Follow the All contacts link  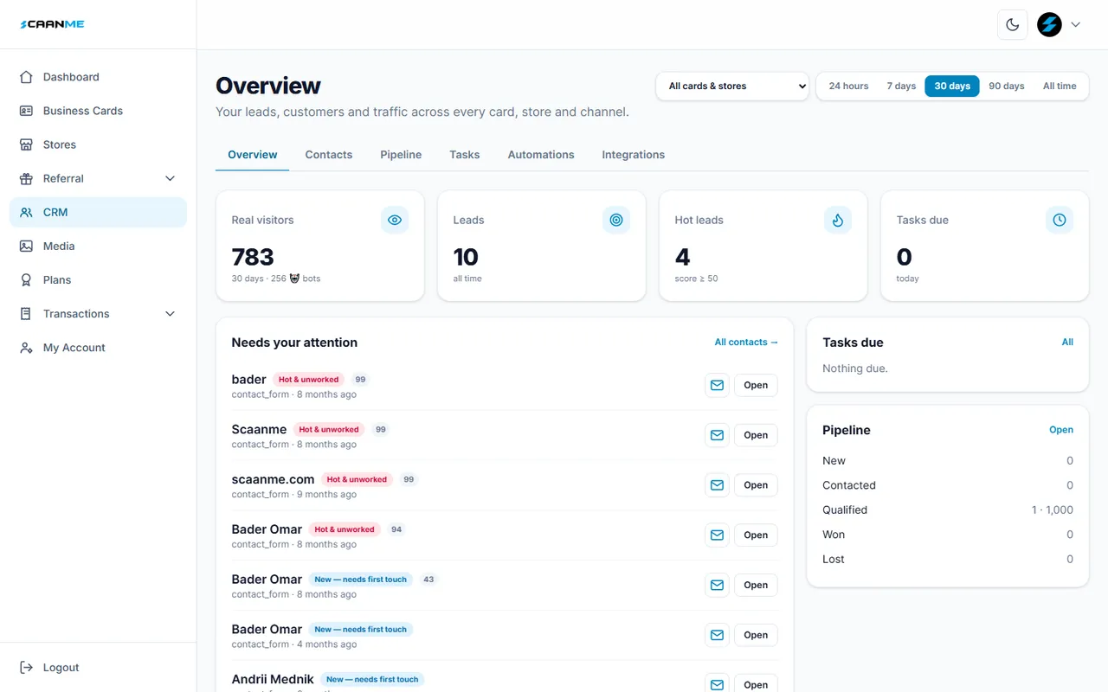click(746, 343)
